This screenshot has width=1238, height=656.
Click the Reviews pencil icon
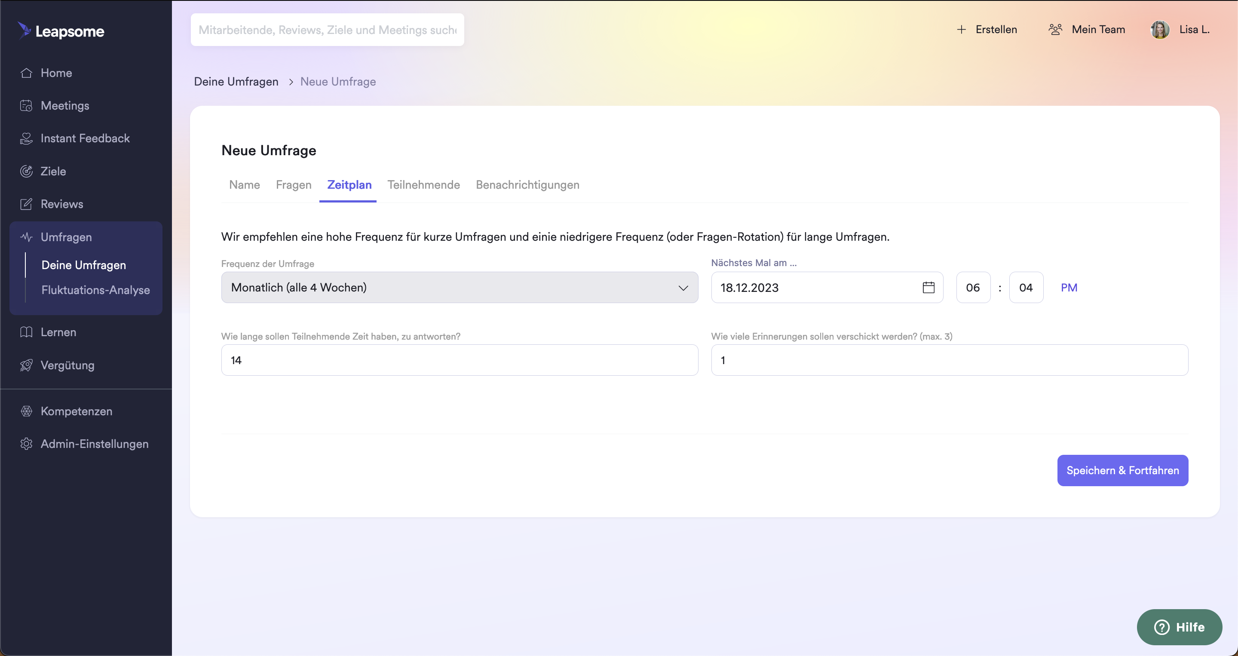point(26,204)
